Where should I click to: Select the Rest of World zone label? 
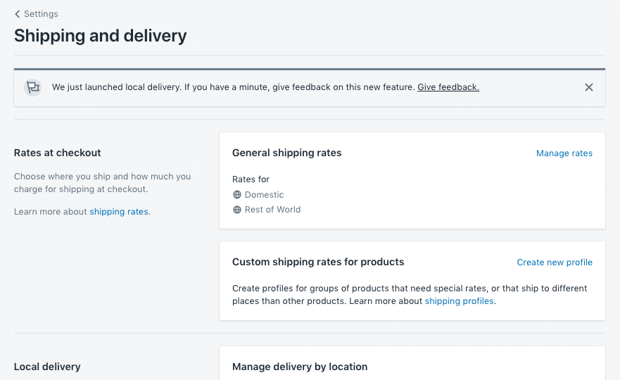[x=272, y=210]
